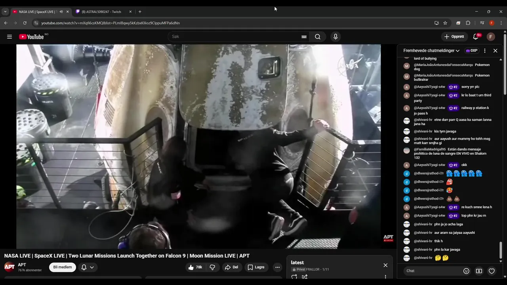This screenshot has height=285, width=507.
Task: Open the latest playlist options menu
Action: 385,277
